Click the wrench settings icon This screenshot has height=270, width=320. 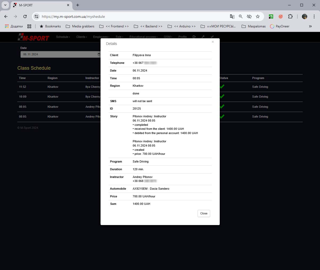point(203,37)
